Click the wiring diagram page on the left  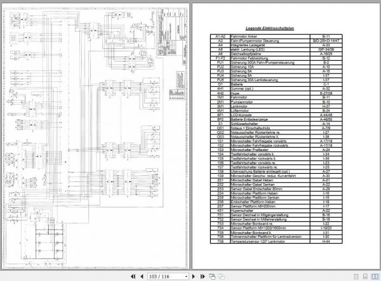(96, 136)
